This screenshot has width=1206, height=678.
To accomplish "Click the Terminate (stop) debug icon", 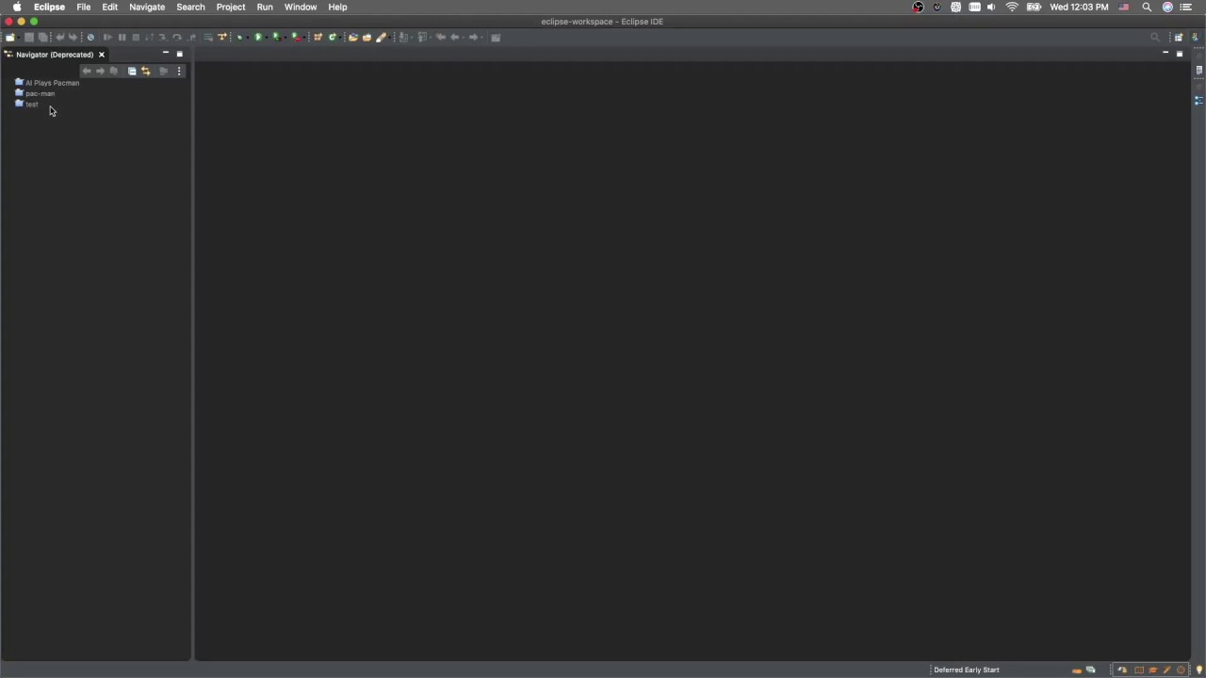I will 136,38.
